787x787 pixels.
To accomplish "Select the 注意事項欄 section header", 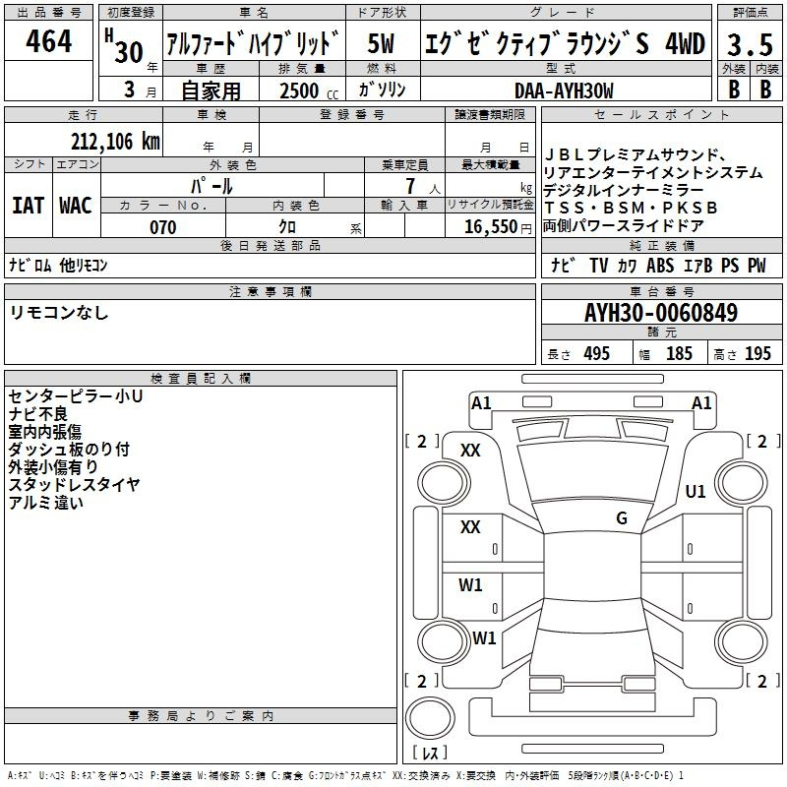I will tap(270, 291).
